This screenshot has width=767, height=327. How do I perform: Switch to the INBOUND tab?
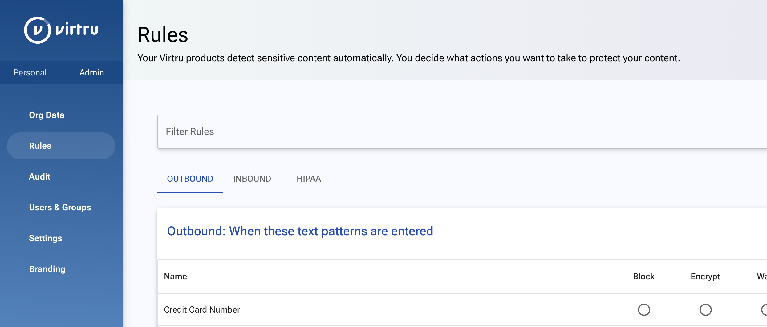click(x=252, y=179)
